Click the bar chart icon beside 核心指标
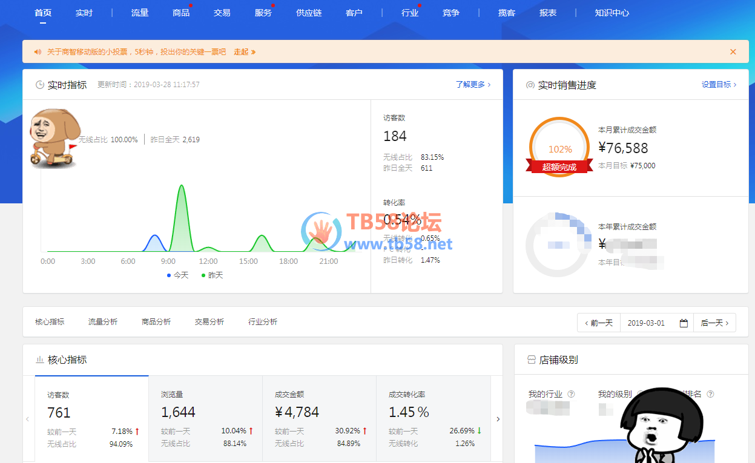Screen dimensions: 755x463 (40, 360)
